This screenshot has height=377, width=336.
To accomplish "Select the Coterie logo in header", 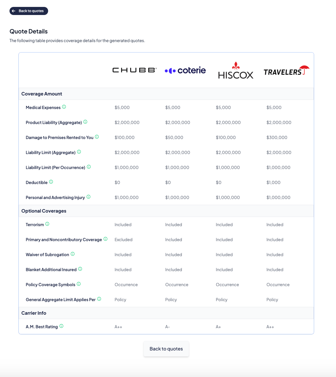I will (185, 70).
